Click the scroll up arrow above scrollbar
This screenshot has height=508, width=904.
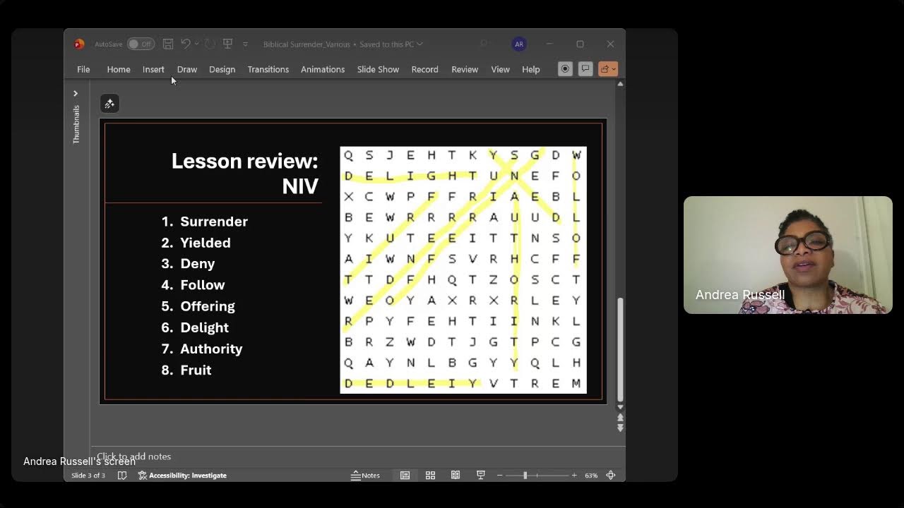pyautogui.click(x=620, y=84)
